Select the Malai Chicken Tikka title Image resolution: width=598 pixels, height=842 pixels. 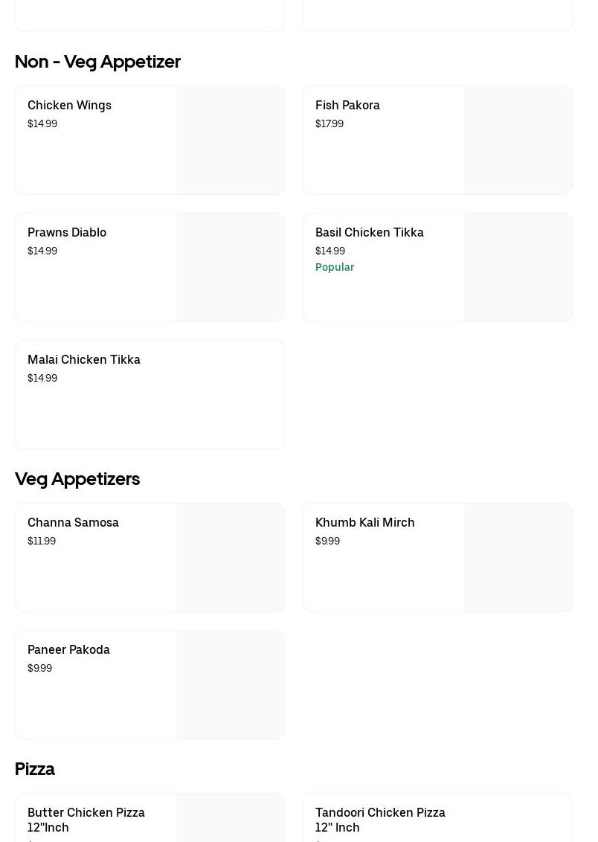tap(84, 360)
